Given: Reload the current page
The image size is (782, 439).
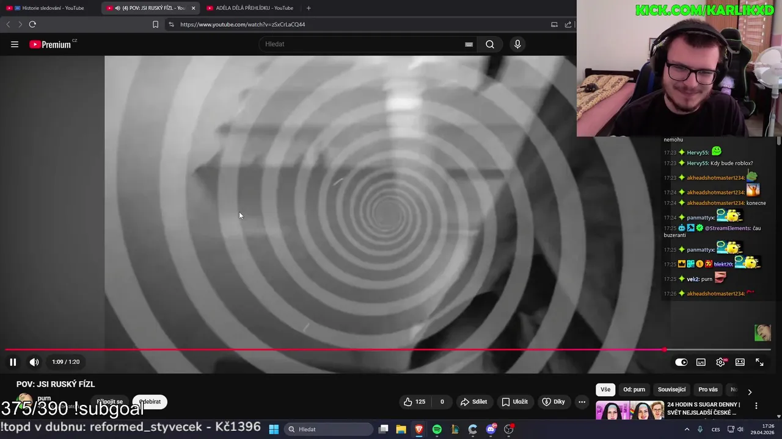Looking at the screenshot, I should (32, 24).
